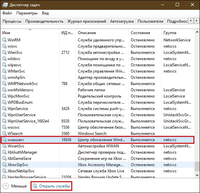This screenshot has height=193, width=200.
Task: Click the WPDBusEnum gear icon
Action: pyautogui.click(x=4, y=102)
